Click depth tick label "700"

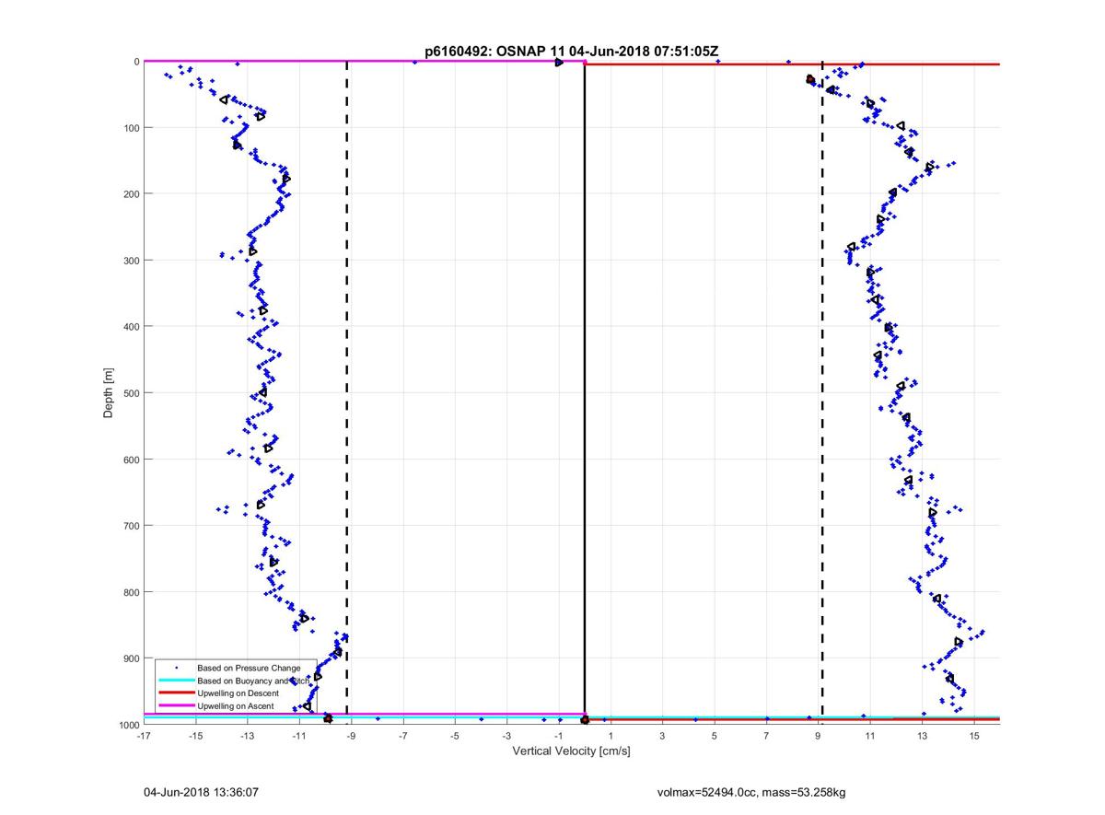(x=131, y=526)
